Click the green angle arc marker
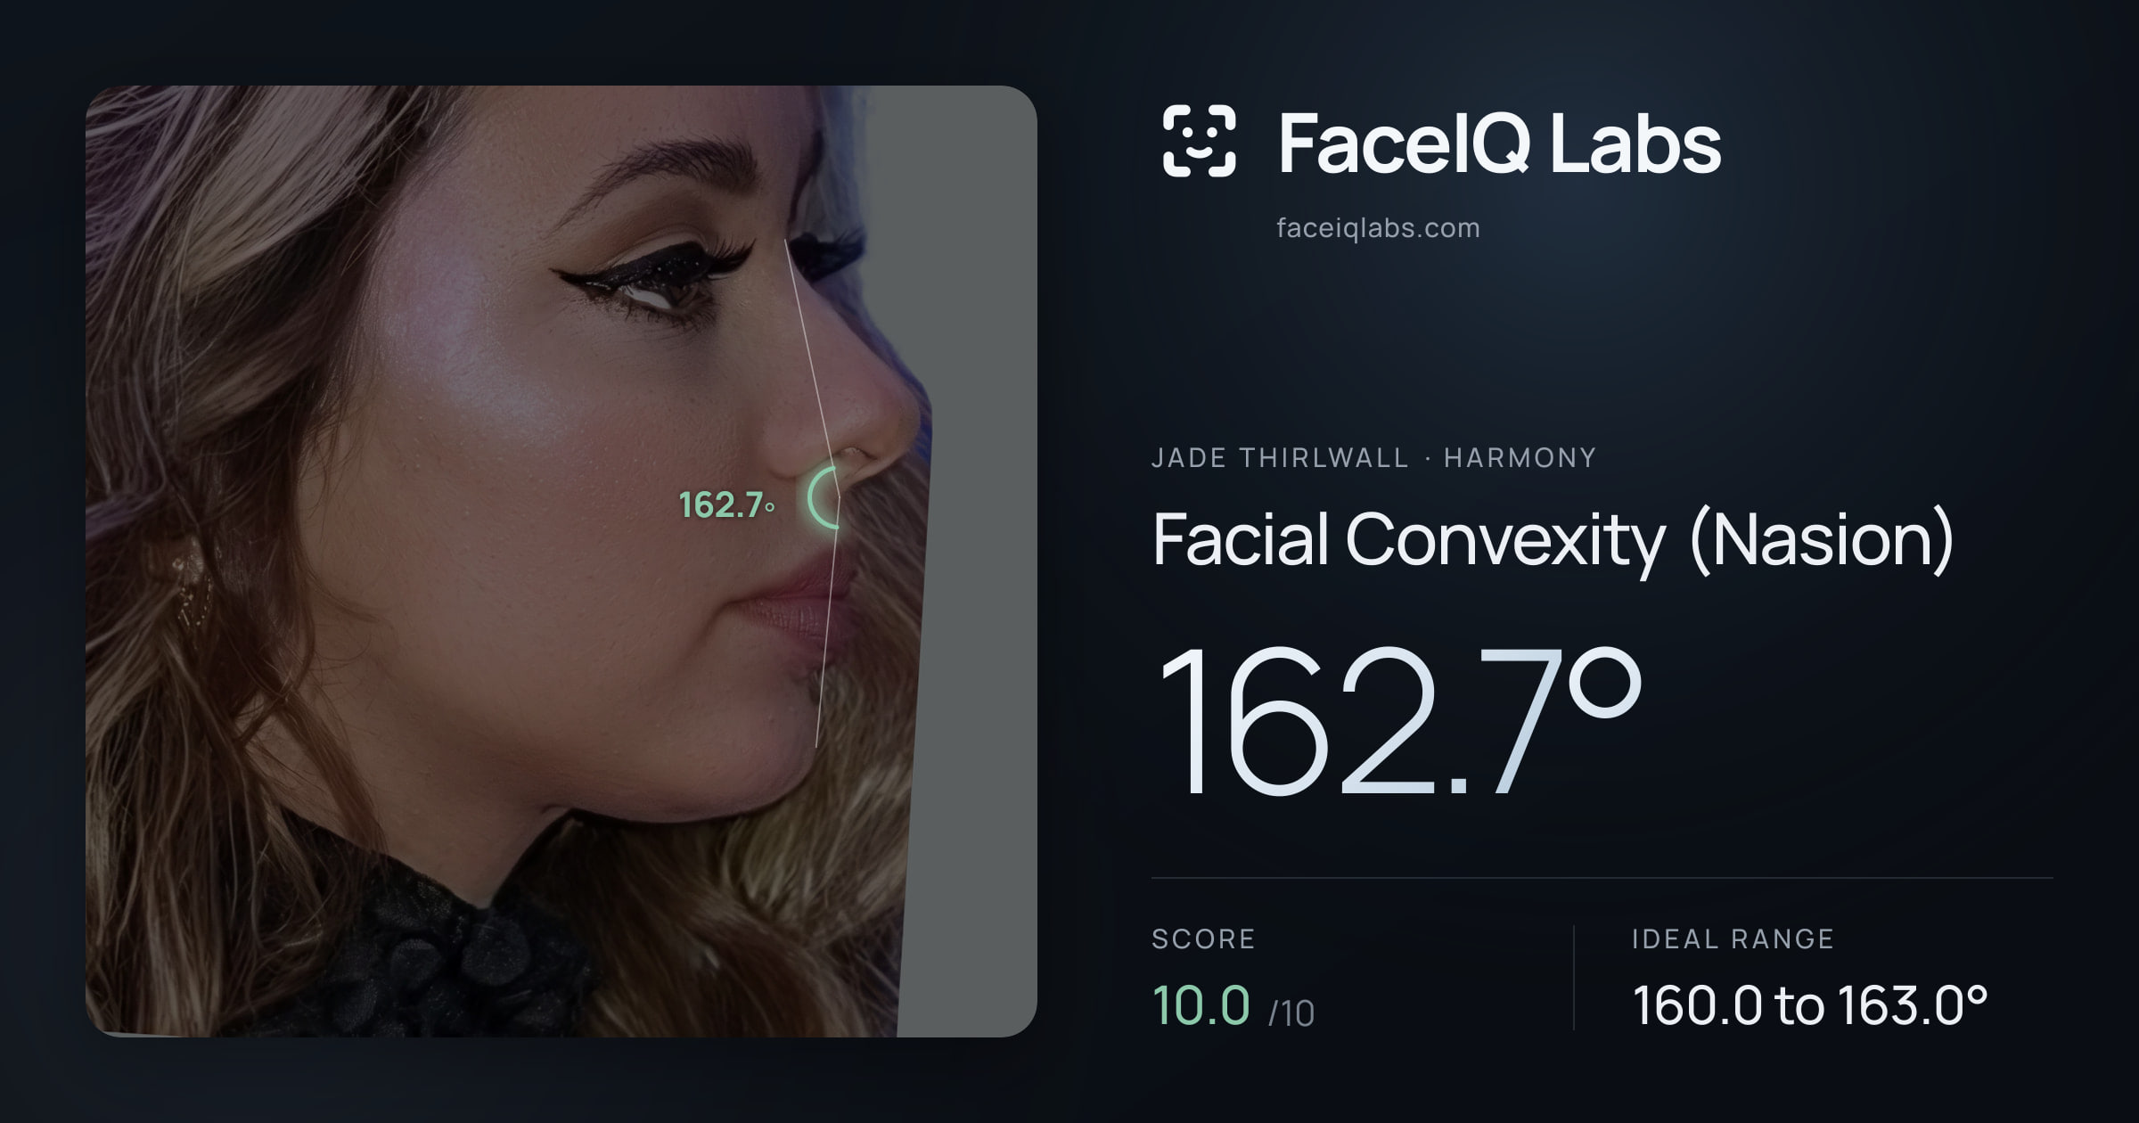The image size is (2139, 1123). pyautogui.click(x=824, y=498)
